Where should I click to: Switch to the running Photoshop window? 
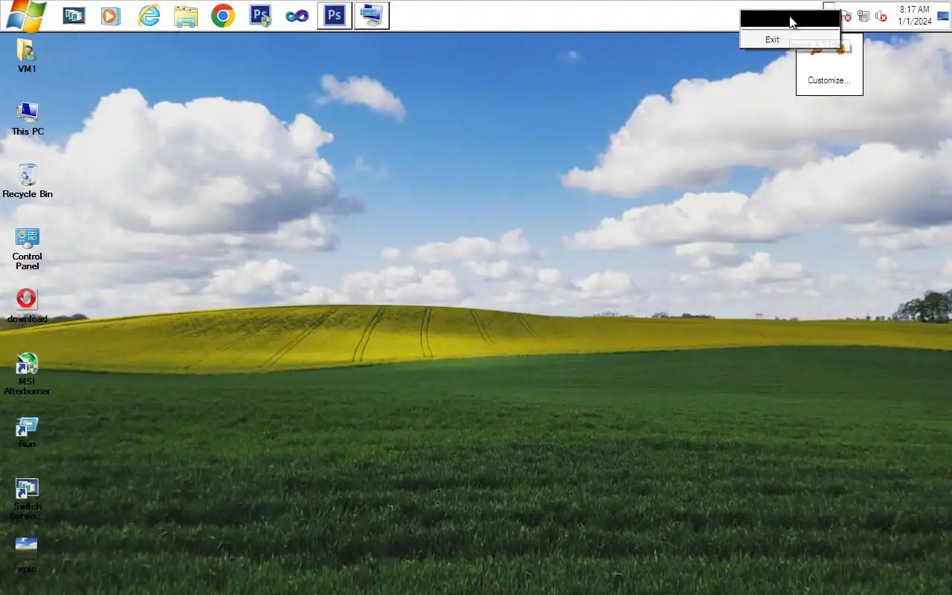pyautogui.click(x=335, y=15)
